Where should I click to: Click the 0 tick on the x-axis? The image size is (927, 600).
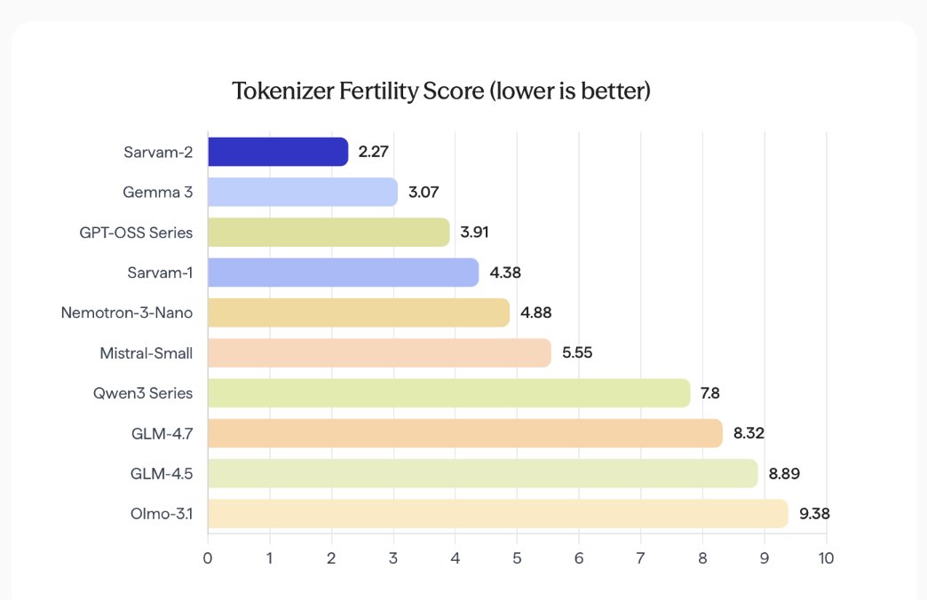click(208, 558)
